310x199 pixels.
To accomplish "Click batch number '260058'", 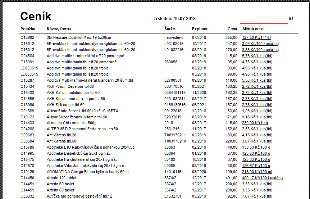I will point(171,62).
